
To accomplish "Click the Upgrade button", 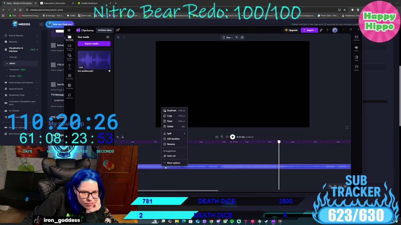I will tap(291, 30).
